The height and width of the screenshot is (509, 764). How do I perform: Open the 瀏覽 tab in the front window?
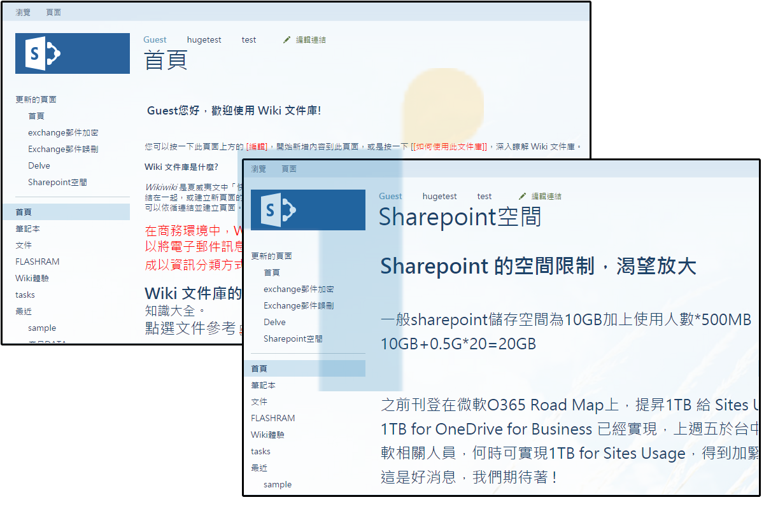pyautogui.click(x=258, y=169)
